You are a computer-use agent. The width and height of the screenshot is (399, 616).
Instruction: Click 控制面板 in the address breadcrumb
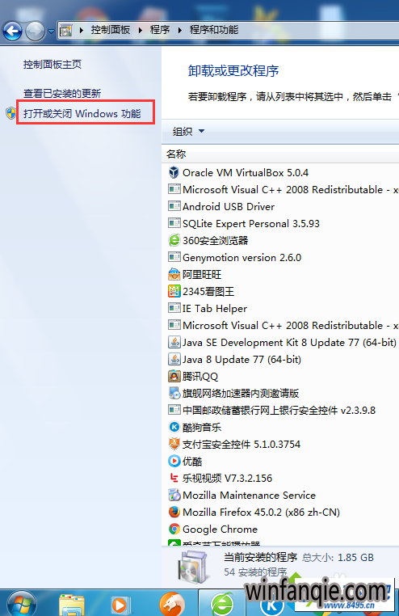coord(110,30)
